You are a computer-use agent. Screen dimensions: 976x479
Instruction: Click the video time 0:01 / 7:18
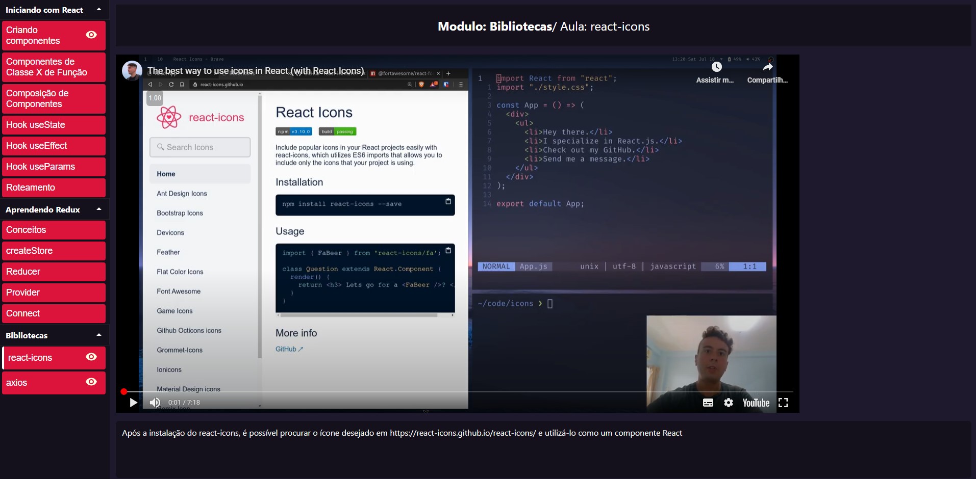[184, 403]
